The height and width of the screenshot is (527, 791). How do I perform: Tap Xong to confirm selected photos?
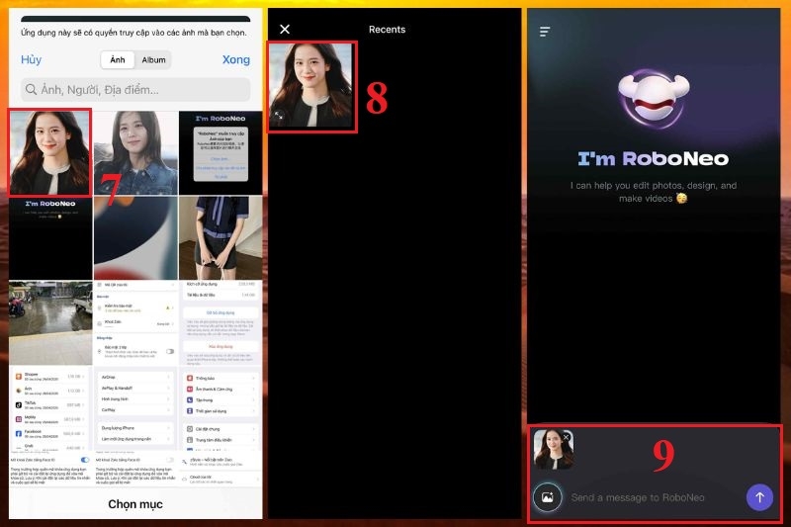coord(235,59)
